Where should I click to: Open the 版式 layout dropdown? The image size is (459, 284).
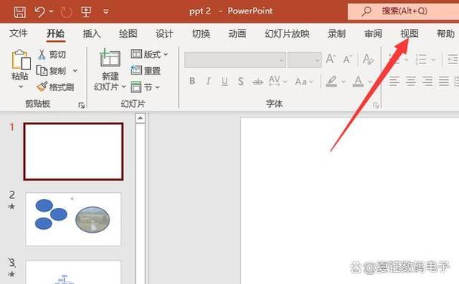click(x=149, y=54)
